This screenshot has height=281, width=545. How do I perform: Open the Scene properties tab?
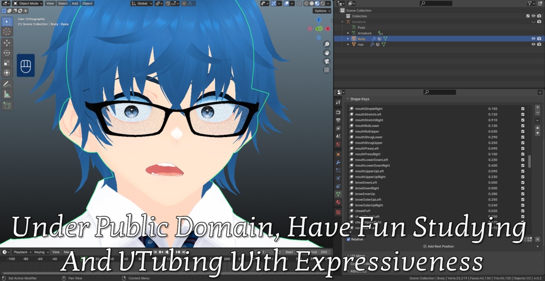tap(338, 136)
